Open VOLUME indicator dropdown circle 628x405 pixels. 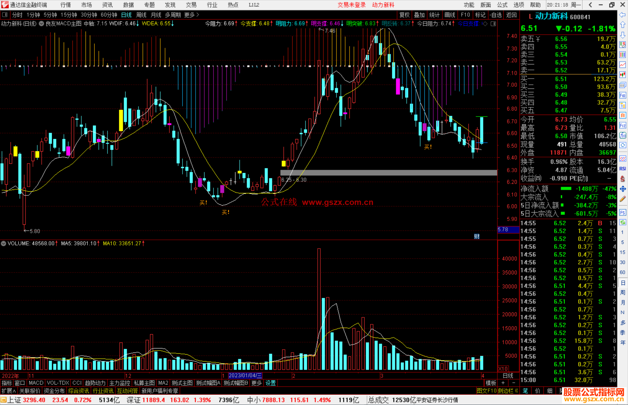pos(3,243)
